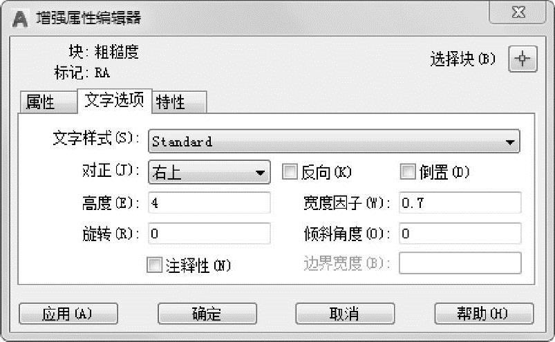
Task: Expand the 对正 justification dropdown
Action: (209, 173)
